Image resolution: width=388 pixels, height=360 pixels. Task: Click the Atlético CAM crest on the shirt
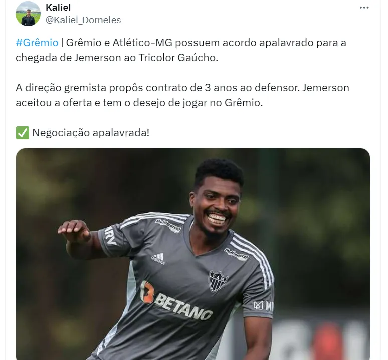tap(218, 281)
